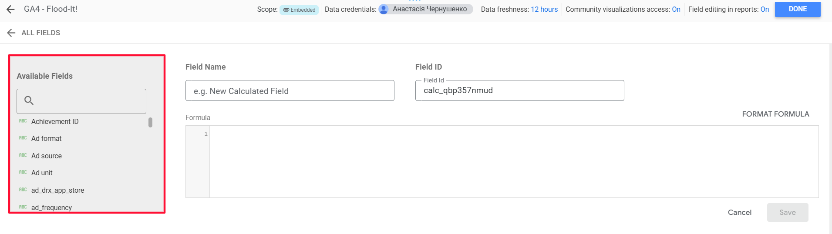
Task: Toggle Community visualizations access On setting
Action: point(676,10)
